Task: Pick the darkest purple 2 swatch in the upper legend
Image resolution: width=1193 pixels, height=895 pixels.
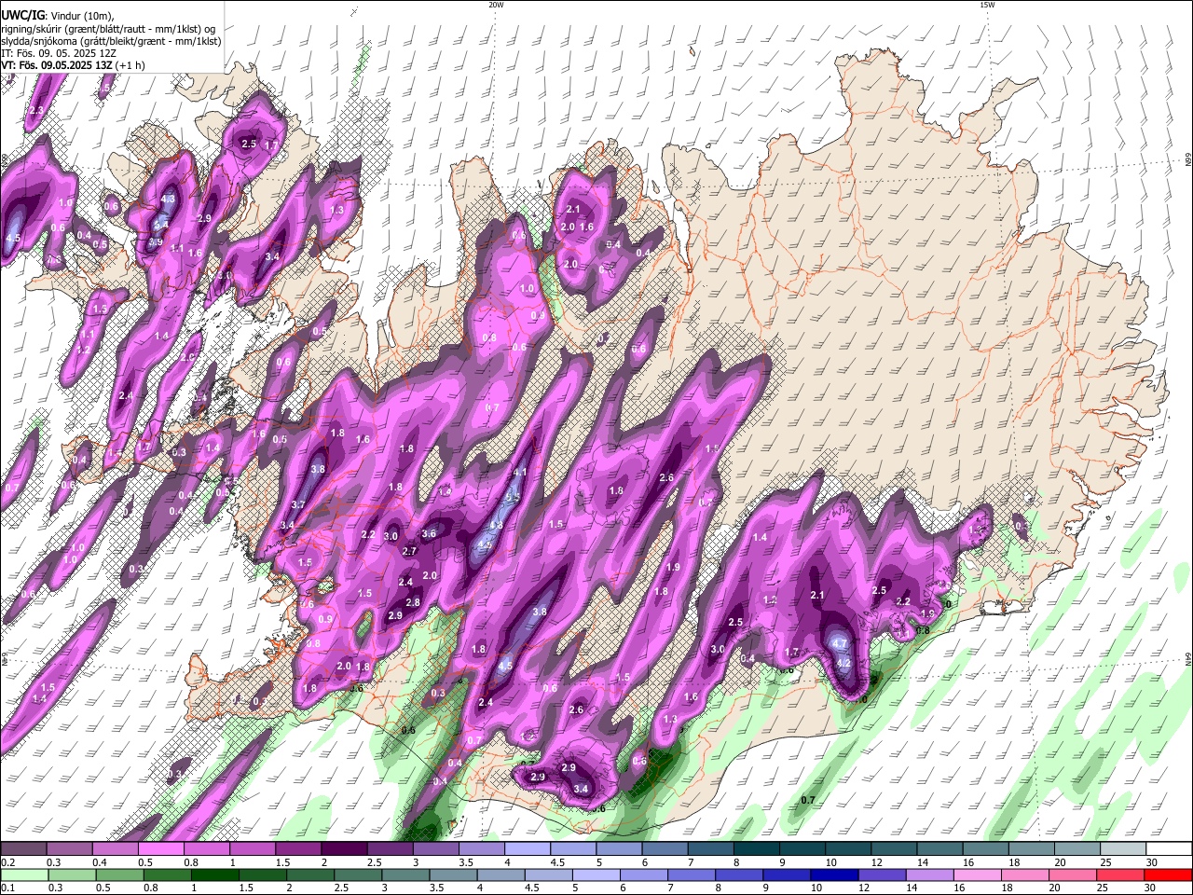Action: tap(343, 848)
